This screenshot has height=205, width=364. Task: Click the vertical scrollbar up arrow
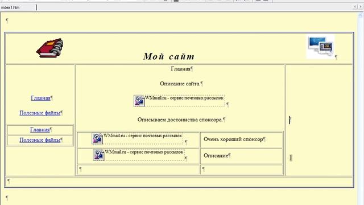pyautogui.click(x=361, y=15)
